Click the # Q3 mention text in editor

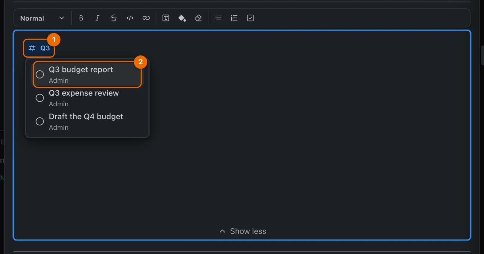(39, 48)
